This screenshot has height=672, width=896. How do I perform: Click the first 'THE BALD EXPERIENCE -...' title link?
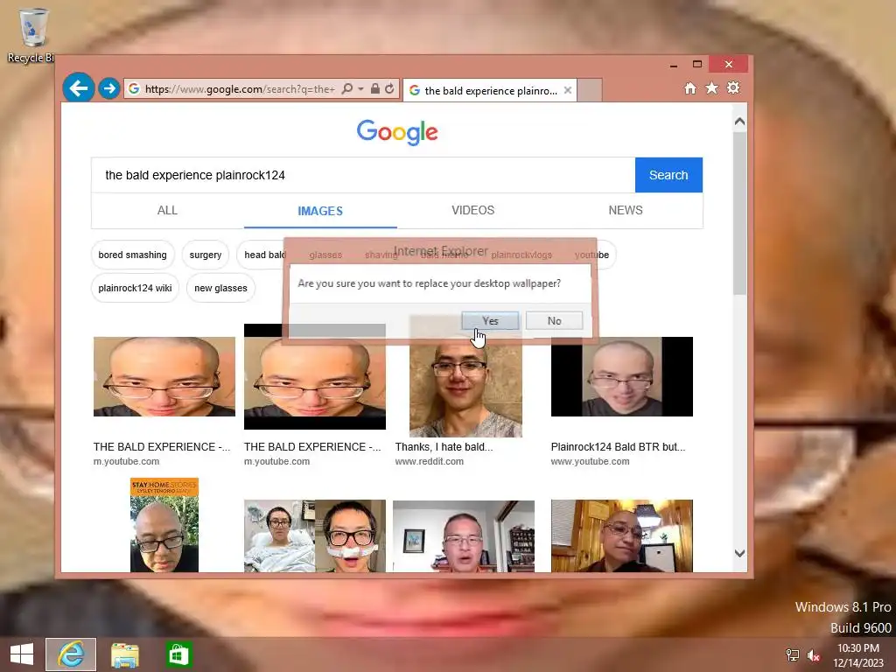162,447
